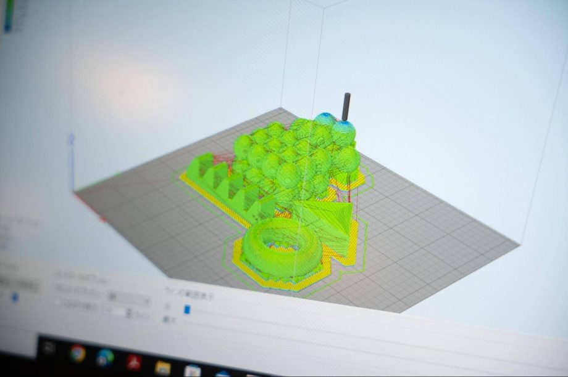
Task: Click the dark nozzle marker above the spheres
Action: (346, 105)
